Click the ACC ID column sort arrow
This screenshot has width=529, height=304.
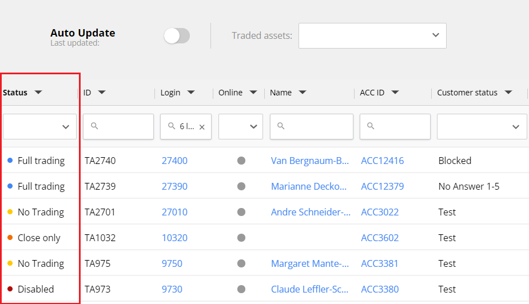(395, 93)
